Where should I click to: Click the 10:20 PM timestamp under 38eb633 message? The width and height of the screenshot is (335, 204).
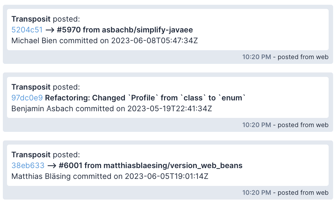(x=256, y=193)
